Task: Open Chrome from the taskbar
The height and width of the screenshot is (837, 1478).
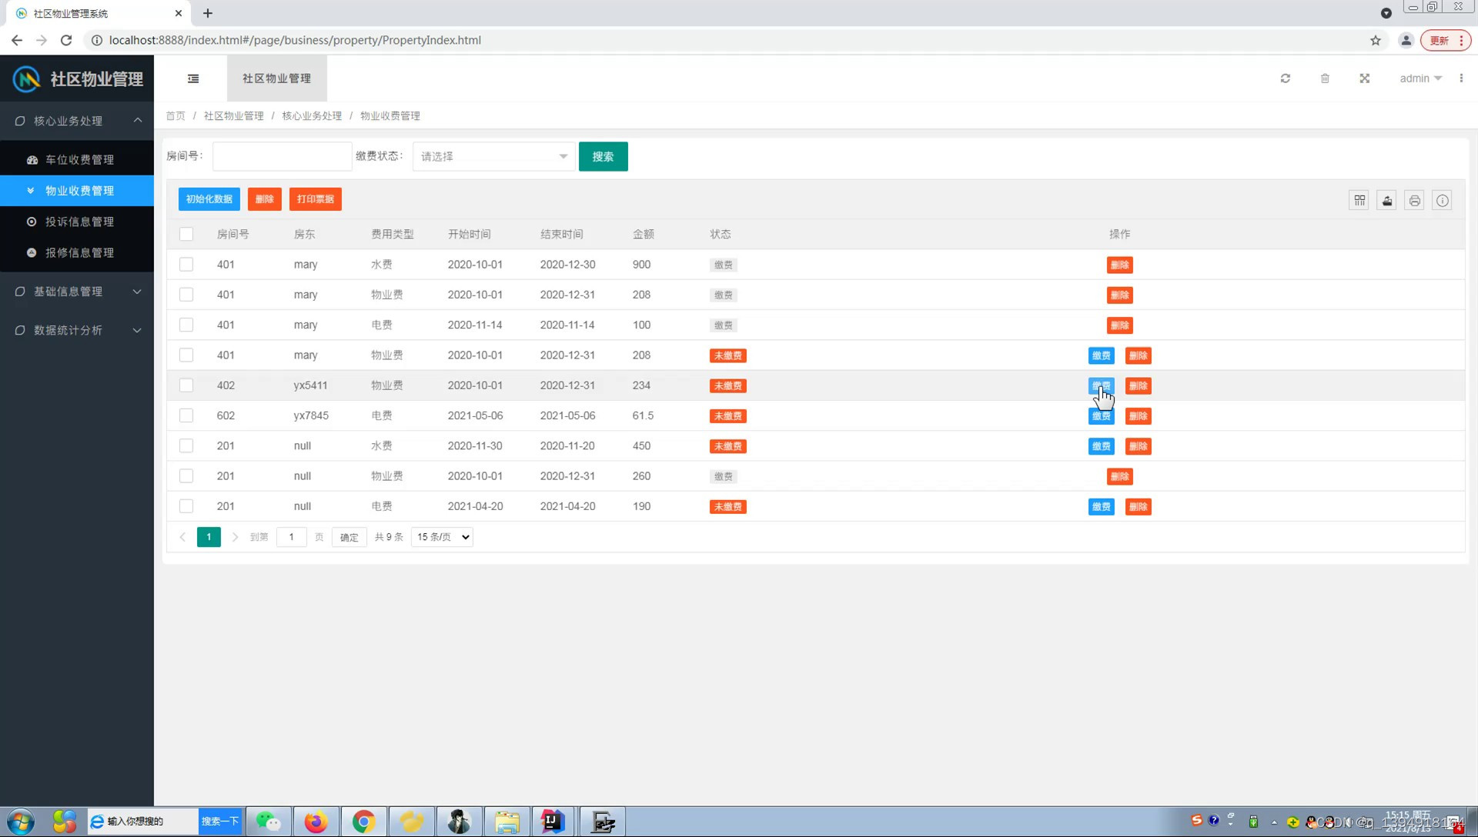Action: (363, 822)
